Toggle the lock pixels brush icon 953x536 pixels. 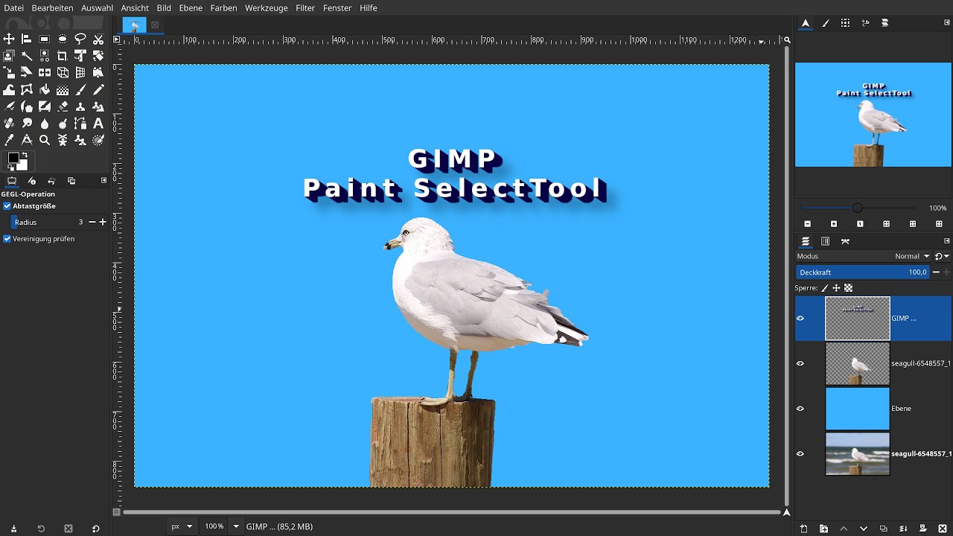(x=825, y=288)
